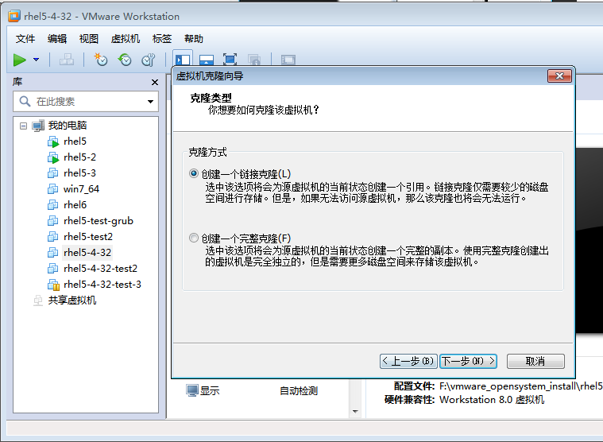603x442 pixels.
Task: Click the library search input field
Action: 87,102
